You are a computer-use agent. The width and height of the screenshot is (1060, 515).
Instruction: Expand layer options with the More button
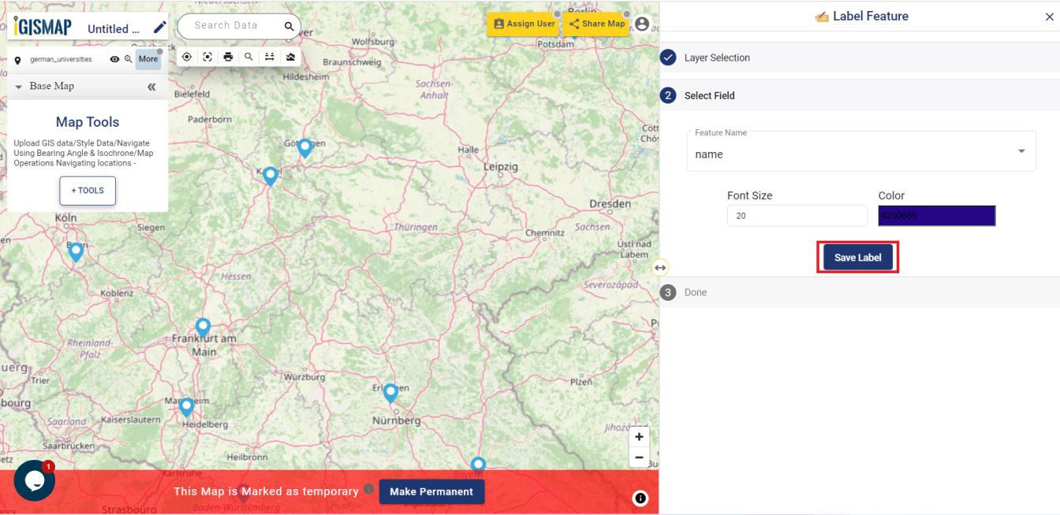(x=148, y=58)
